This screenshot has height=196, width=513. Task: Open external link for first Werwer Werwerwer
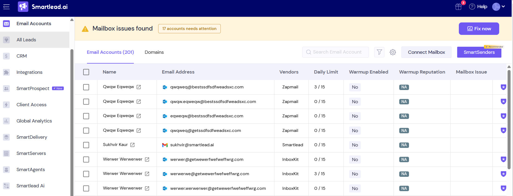[x=147, y=160]
